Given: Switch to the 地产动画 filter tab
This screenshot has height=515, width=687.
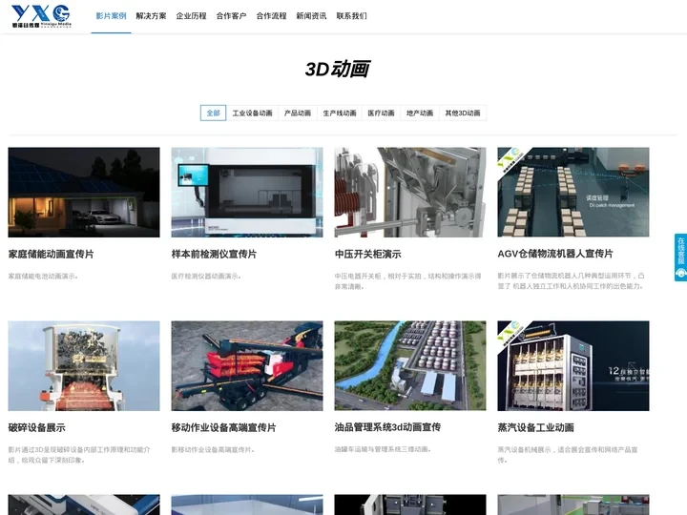Looking at the screenshot, I should [x=419, y=113].
